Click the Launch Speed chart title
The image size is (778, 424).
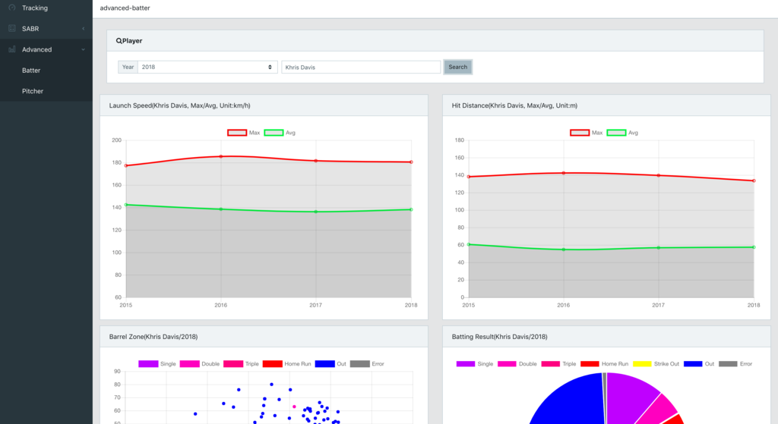click(x=179, y=105)
